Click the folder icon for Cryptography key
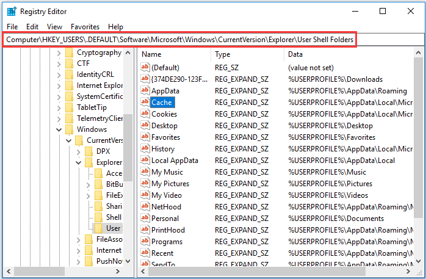This screenshot has height=279, width=426. click(68, 53)
